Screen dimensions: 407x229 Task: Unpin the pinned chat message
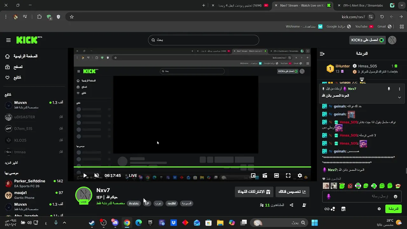(x=389, y=89)
